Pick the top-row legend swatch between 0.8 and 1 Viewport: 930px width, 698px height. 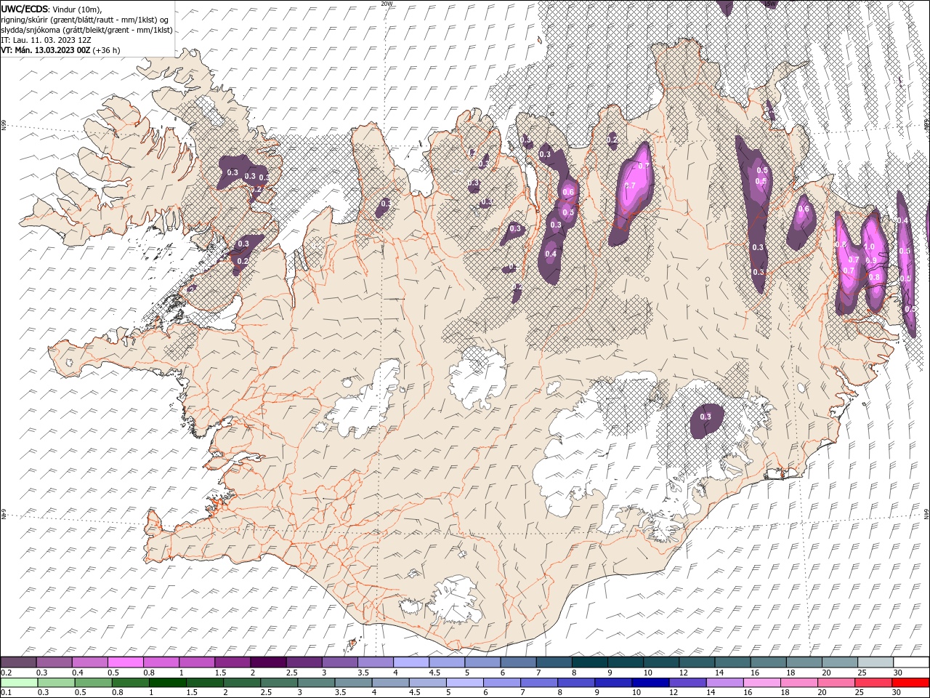tap(161, 662)
